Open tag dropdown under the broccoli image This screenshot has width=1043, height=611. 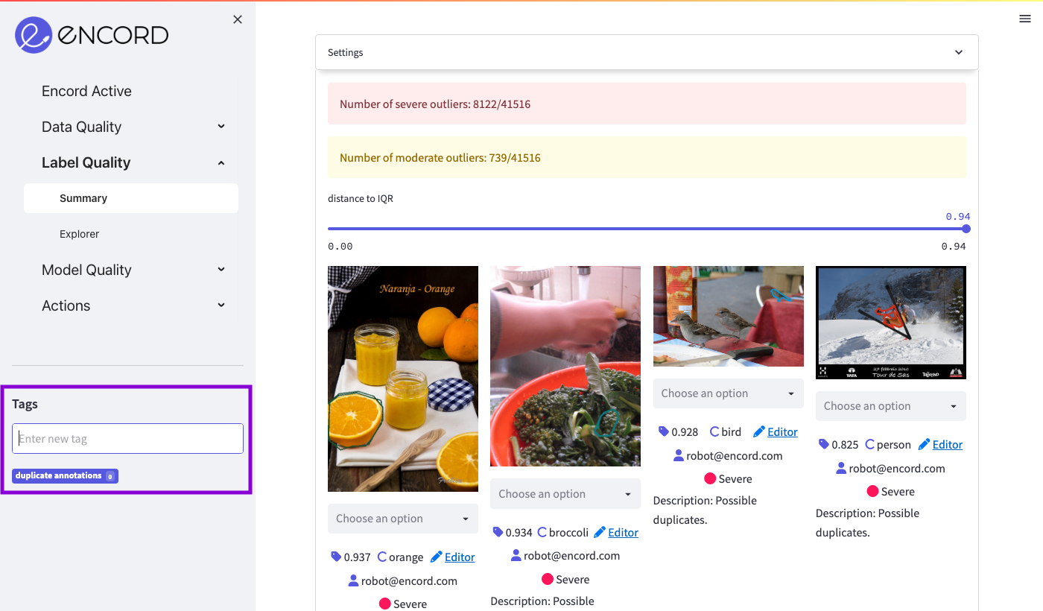click(565, 494)
